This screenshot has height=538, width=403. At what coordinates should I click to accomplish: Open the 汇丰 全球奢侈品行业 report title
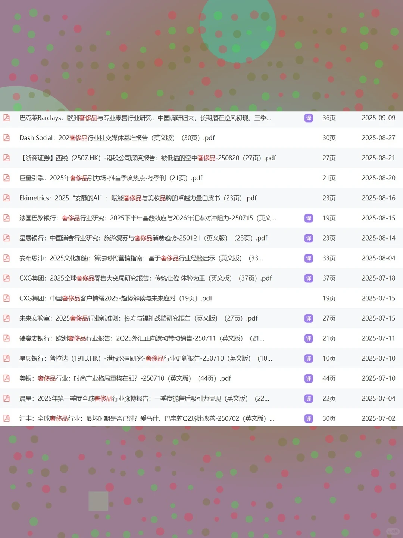[147, 419]
